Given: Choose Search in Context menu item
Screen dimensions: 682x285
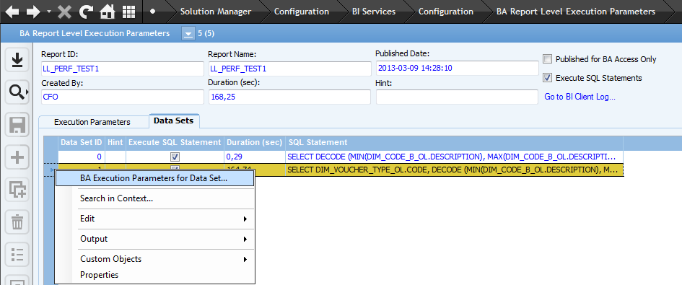Looking at the screenshot, I should [154, 198].
